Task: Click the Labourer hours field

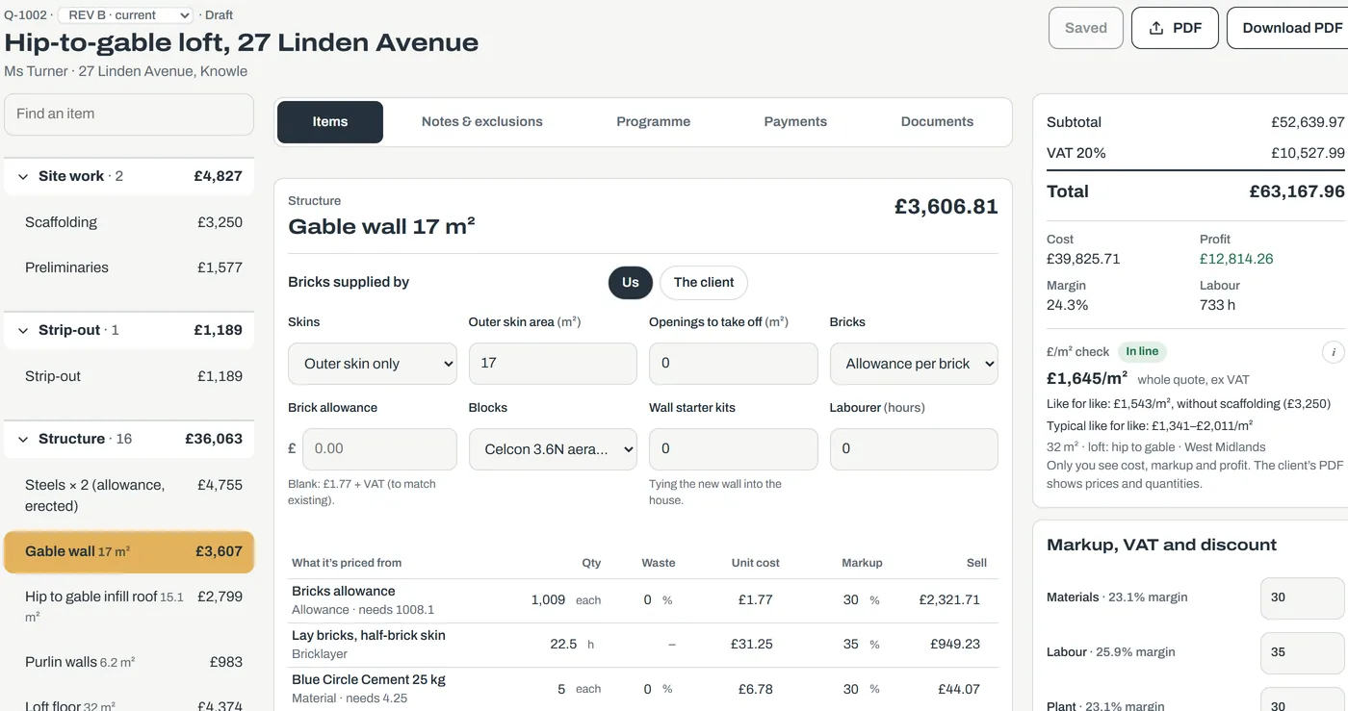Action: point(914,449)
